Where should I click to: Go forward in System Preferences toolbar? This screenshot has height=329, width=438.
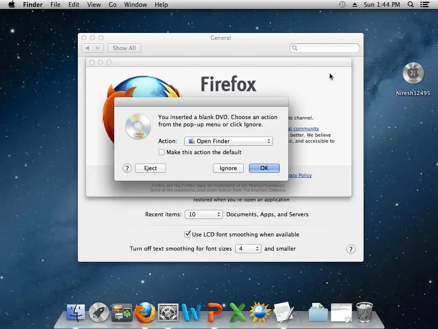click(x=98, y=48)
